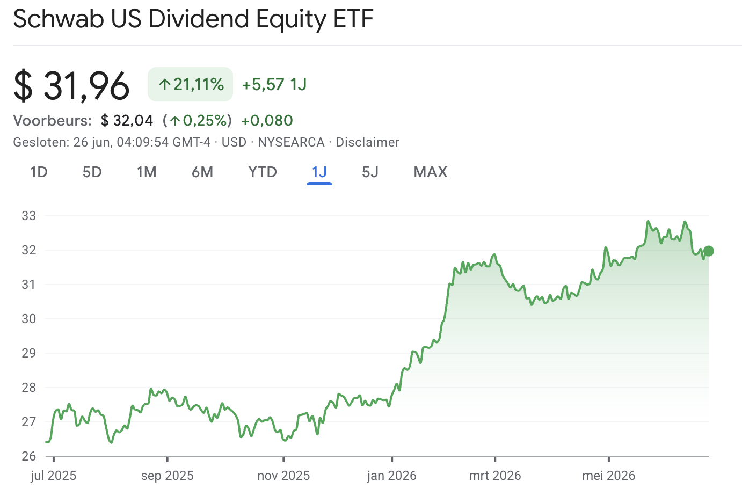Click the jan 2026 axis label

[392, 476]
